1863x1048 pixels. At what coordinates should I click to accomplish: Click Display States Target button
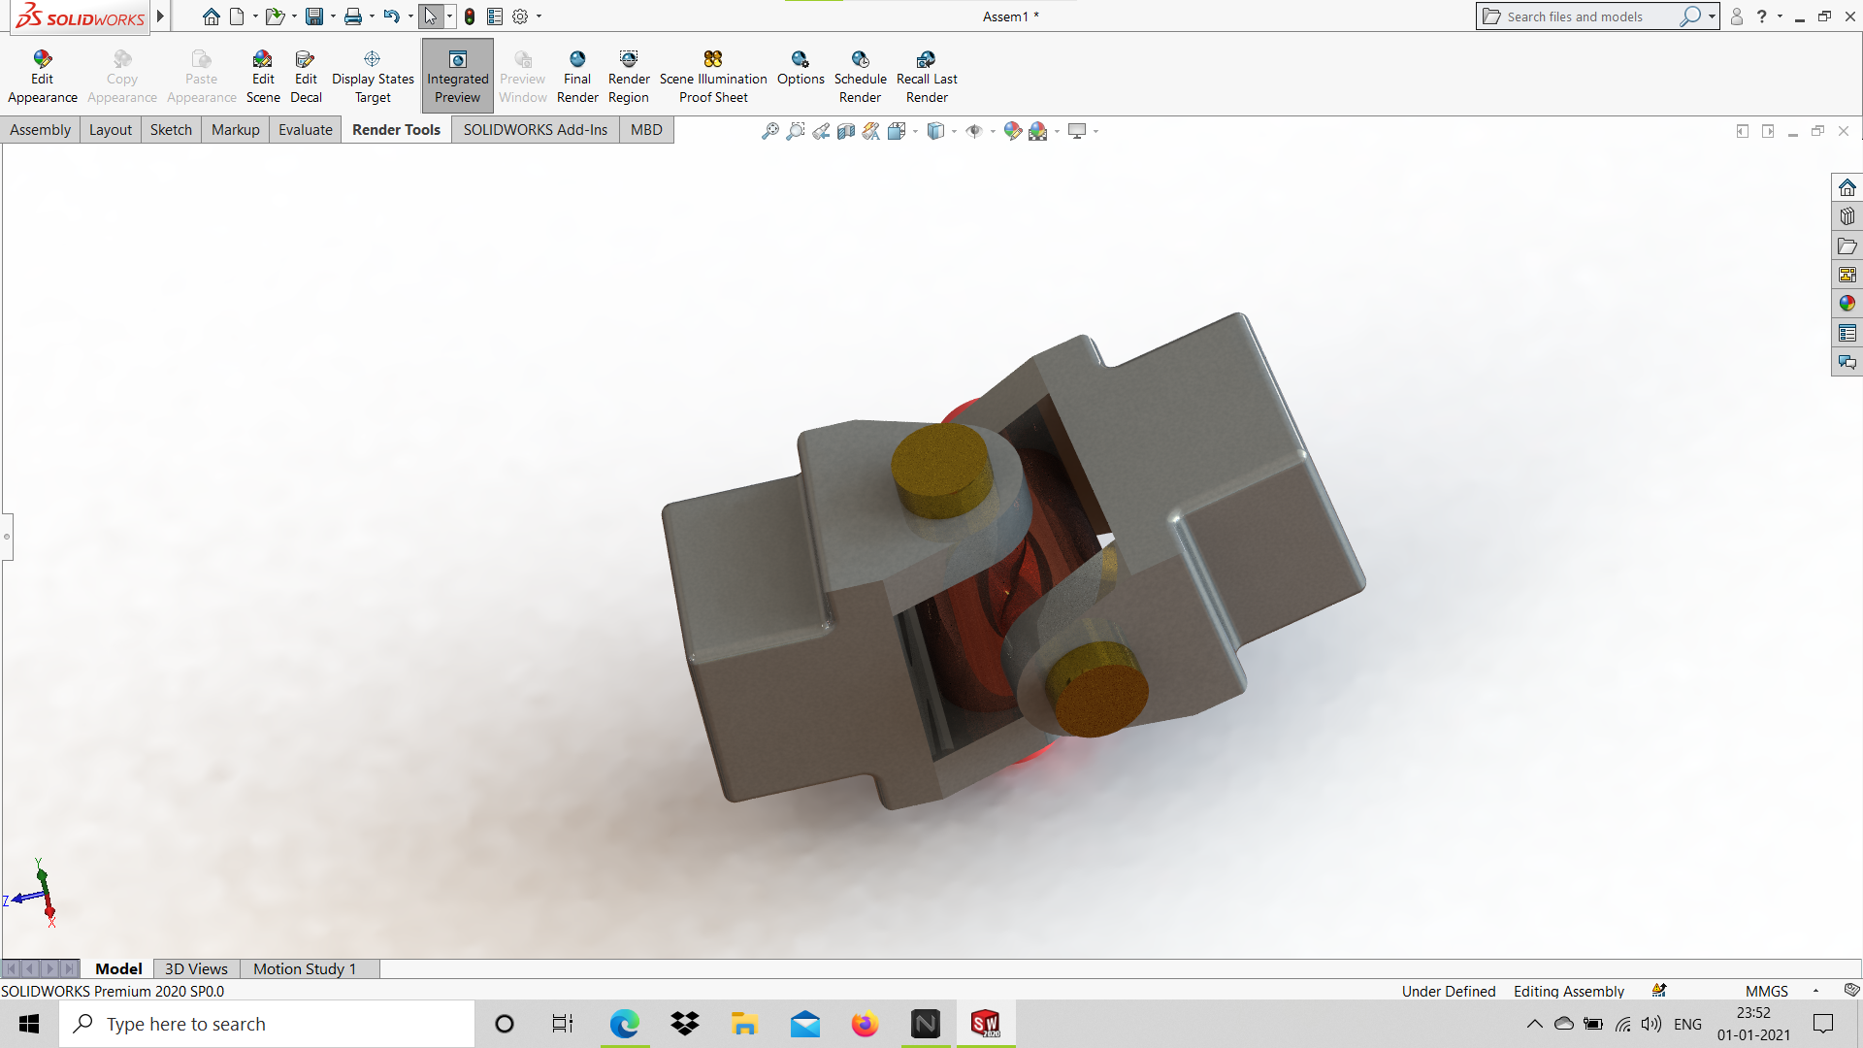[373, 76]
